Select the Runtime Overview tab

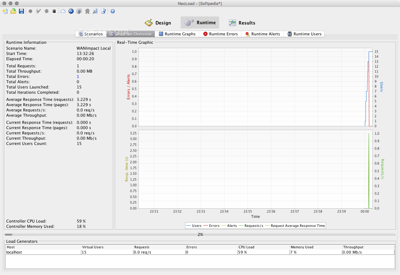[131, 34]
